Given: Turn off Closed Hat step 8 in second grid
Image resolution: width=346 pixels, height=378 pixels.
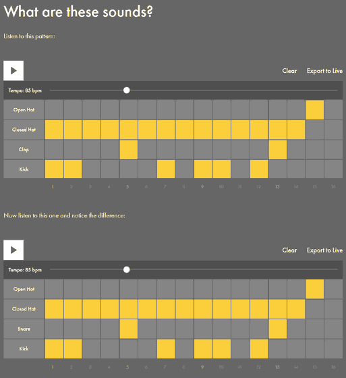Looking at the screenshot, I should tap(185, 309).
